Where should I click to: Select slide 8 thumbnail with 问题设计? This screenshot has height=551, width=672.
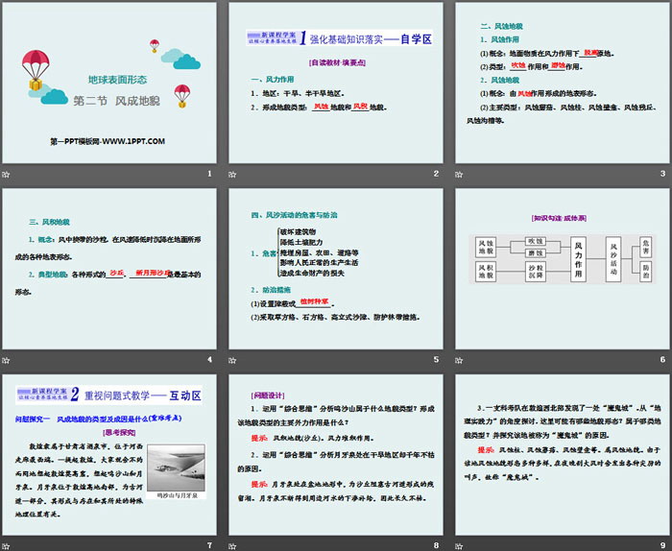336,455
